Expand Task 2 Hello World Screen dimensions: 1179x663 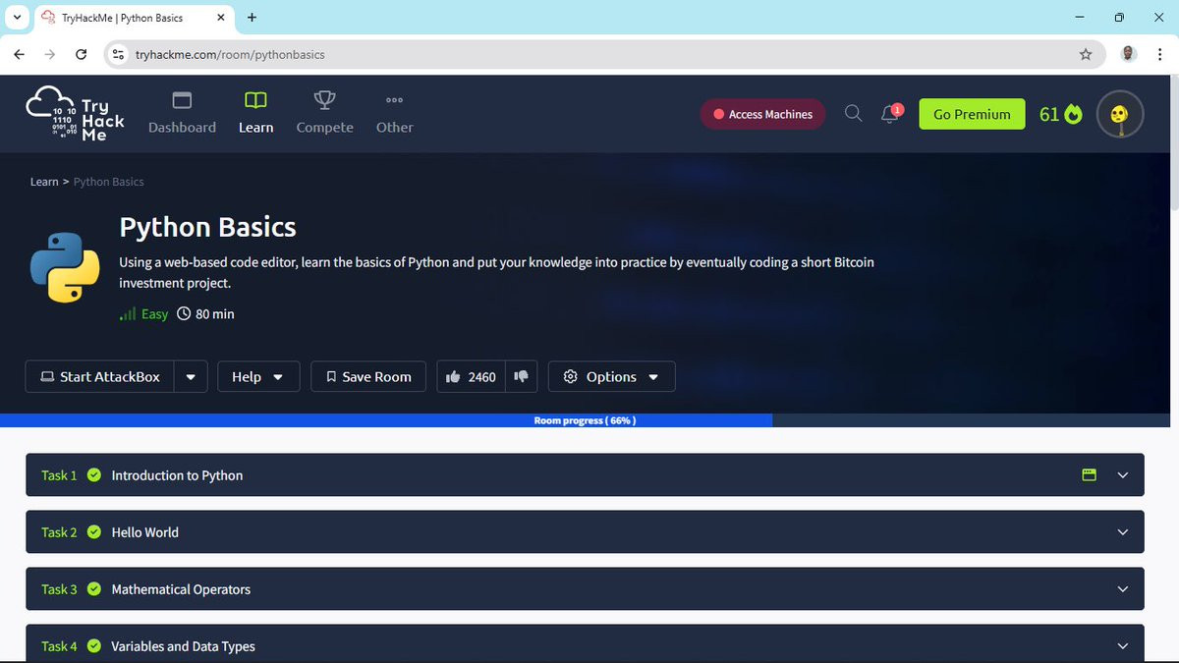coord(585,532)
